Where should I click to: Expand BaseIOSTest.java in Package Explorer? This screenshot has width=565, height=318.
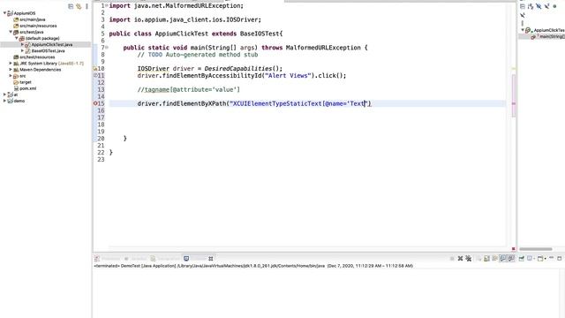pyautogui.click(x=22, y=51)
